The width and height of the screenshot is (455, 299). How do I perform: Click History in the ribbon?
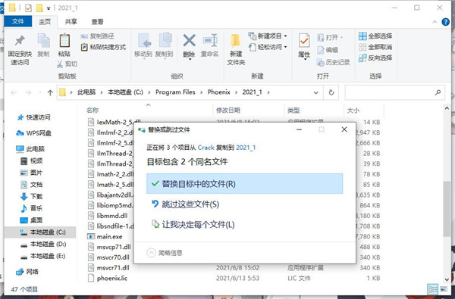point(334,62)
